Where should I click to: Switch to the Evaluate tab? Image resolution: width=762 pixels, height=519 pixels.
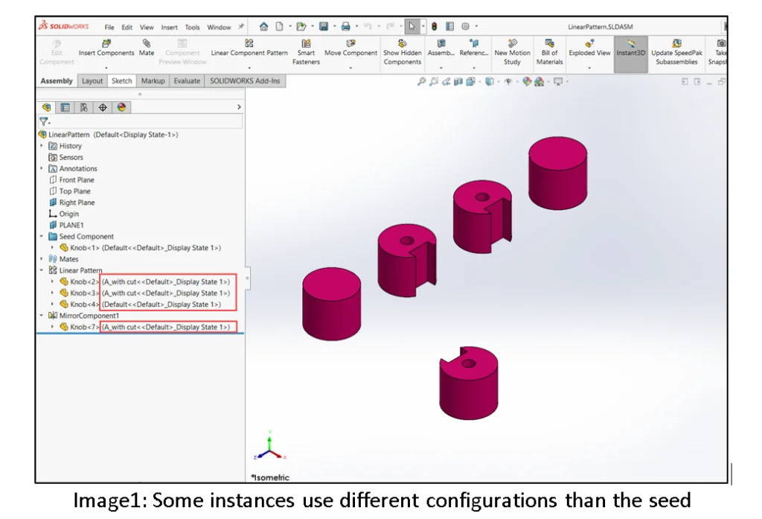pyautogui.click(x=187, y=80)
